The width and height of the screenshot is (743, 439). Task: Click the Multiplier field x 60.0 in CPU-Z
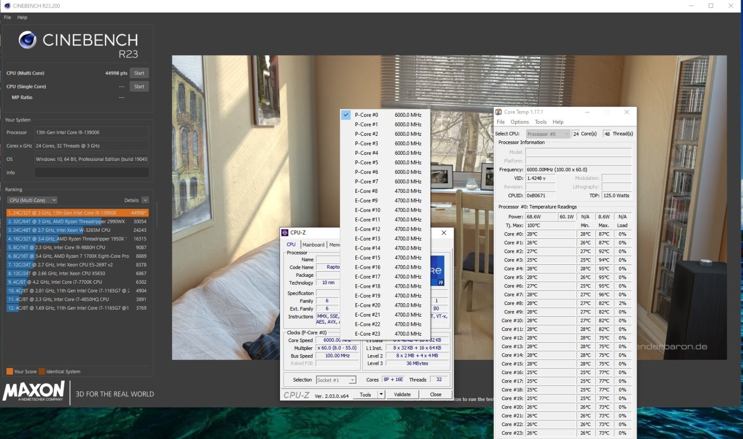click(x=337, y=348)
